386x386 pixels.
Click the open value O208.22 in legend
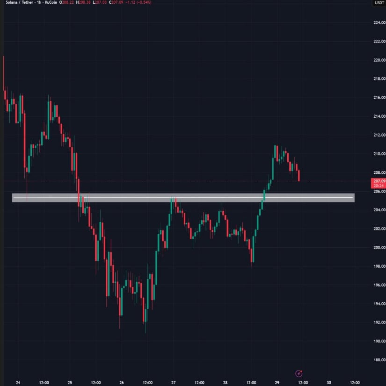[66, 3]
